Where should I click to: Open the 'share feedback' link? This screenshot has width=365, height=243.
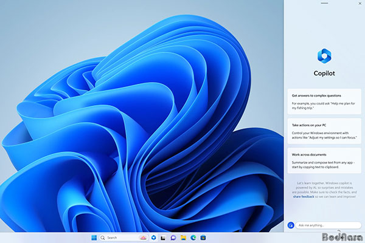click(x=304, y=197)
